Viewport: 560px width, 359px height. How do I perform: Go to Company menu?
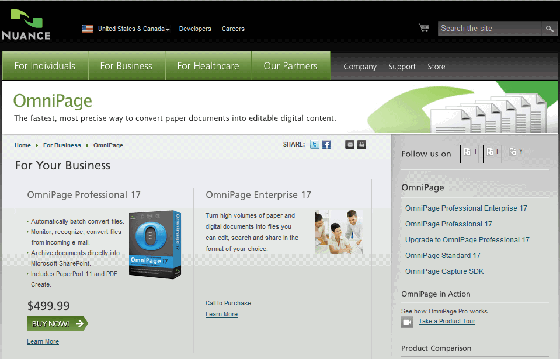pyautogui.click(x=360, y=67)
